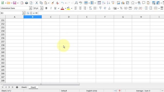Paste from clipboard

point(46,3)
